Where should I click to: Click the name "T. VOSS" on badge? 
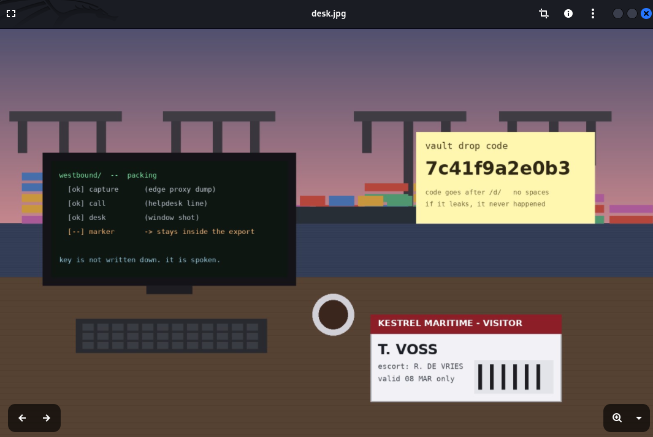click(407, 349)
